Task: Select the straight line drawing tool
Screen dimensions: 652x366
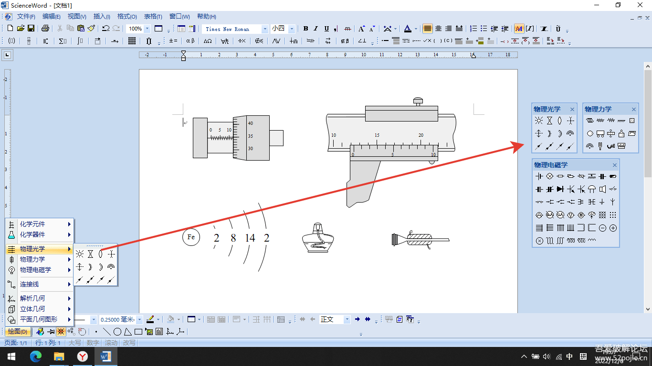Action: (107, 332)
